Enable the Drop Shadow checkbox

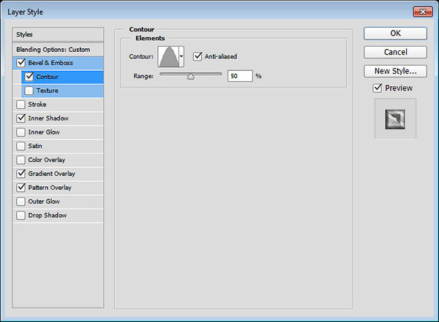tap(21, 215)
